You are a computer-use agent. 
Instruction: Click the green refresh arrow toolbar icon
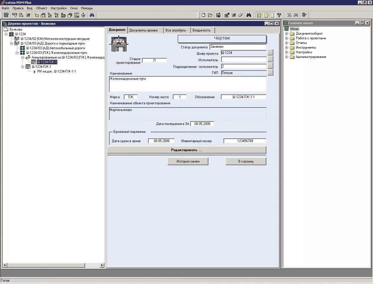click(83, 15)
